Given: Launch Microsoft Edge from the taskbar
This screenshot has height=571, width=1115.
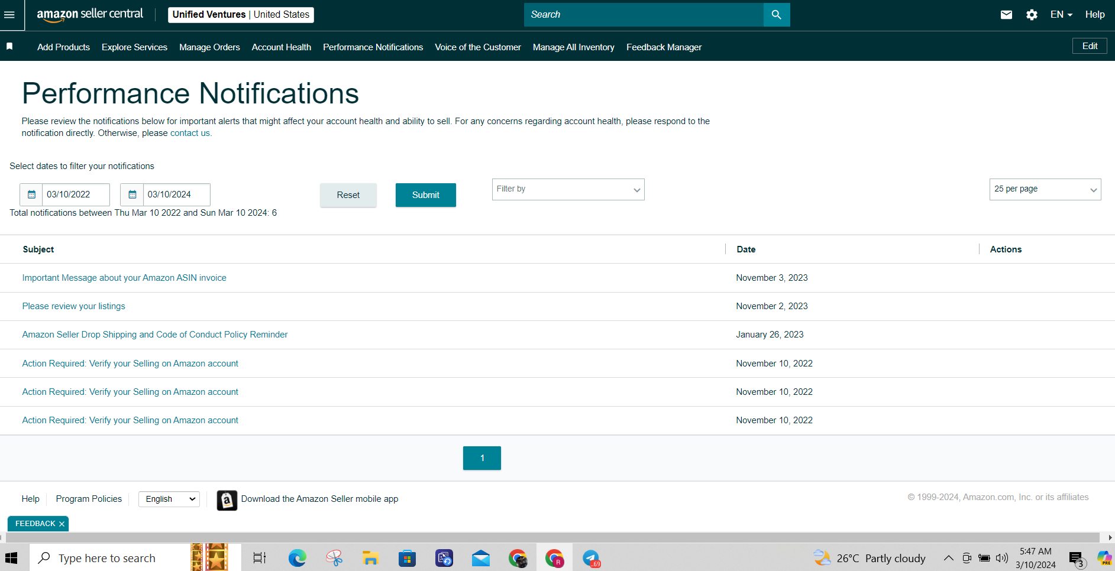Looking at the screenshot, I should [297, 558].
